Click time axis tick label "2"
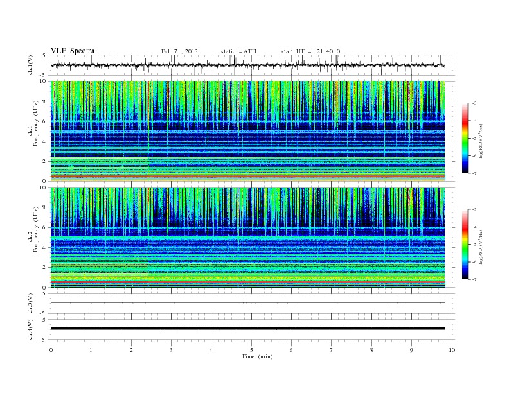The image size is (509, 393). click(x=131, y=350)
